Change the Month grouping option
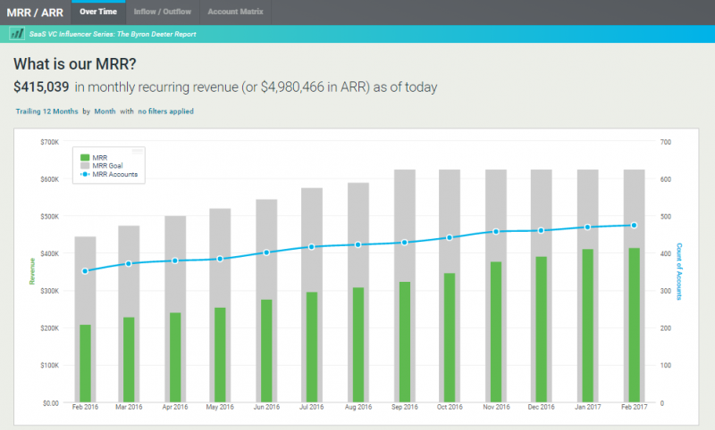This screenshot has width=715, height=430. (x=105, y=112)
